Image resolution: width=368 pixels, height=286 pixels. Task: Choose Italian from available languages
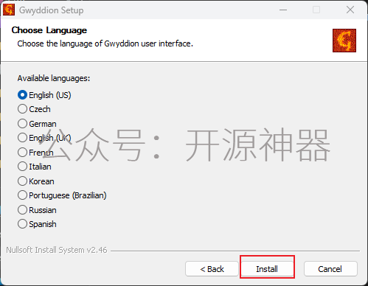click(x=35, y=167)
